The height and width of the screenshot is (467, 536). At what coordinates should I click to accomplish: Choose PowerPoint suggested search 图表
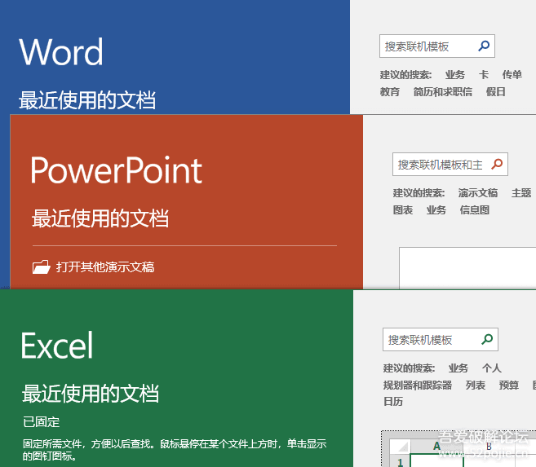pos(403,210)
